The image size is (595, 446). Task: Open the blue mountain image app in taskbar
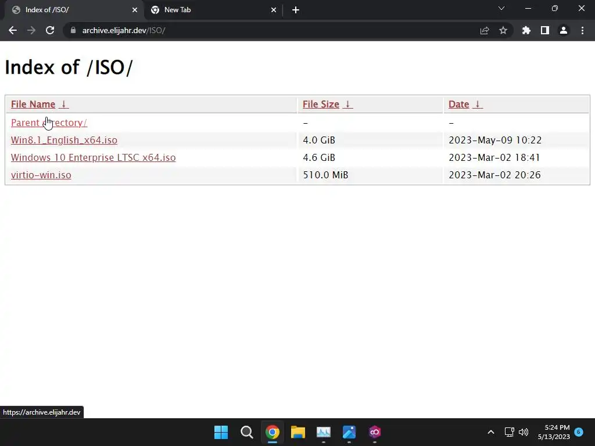pos(349,432)
